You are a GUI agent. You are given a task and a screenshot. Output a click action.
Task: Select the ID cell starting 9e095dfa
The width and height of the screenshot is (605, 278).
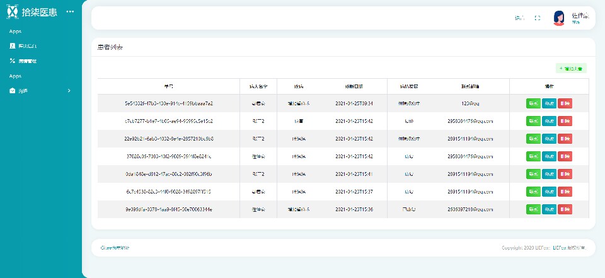pyautogui.click(x=169, y=209)
